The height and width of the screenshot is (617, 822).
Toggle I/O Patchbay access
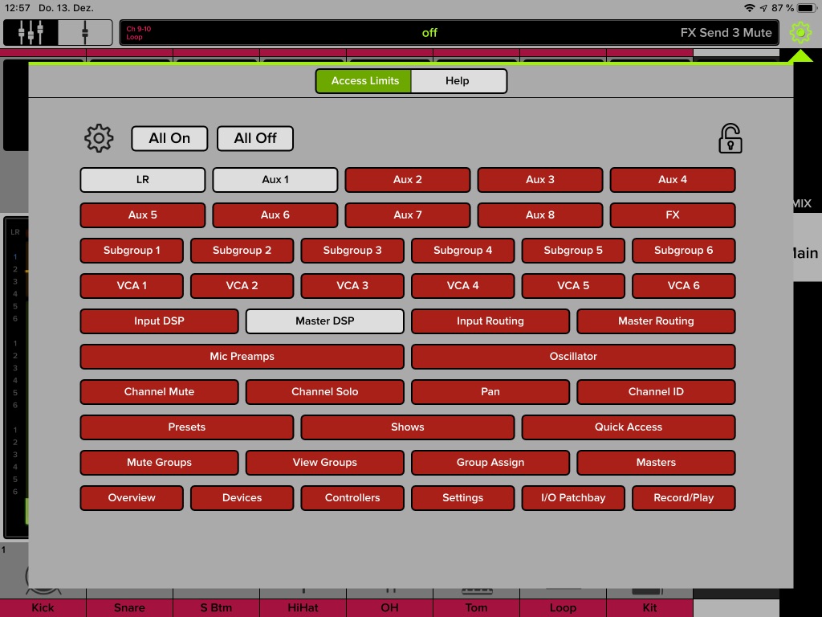click(x=573, y=498)
